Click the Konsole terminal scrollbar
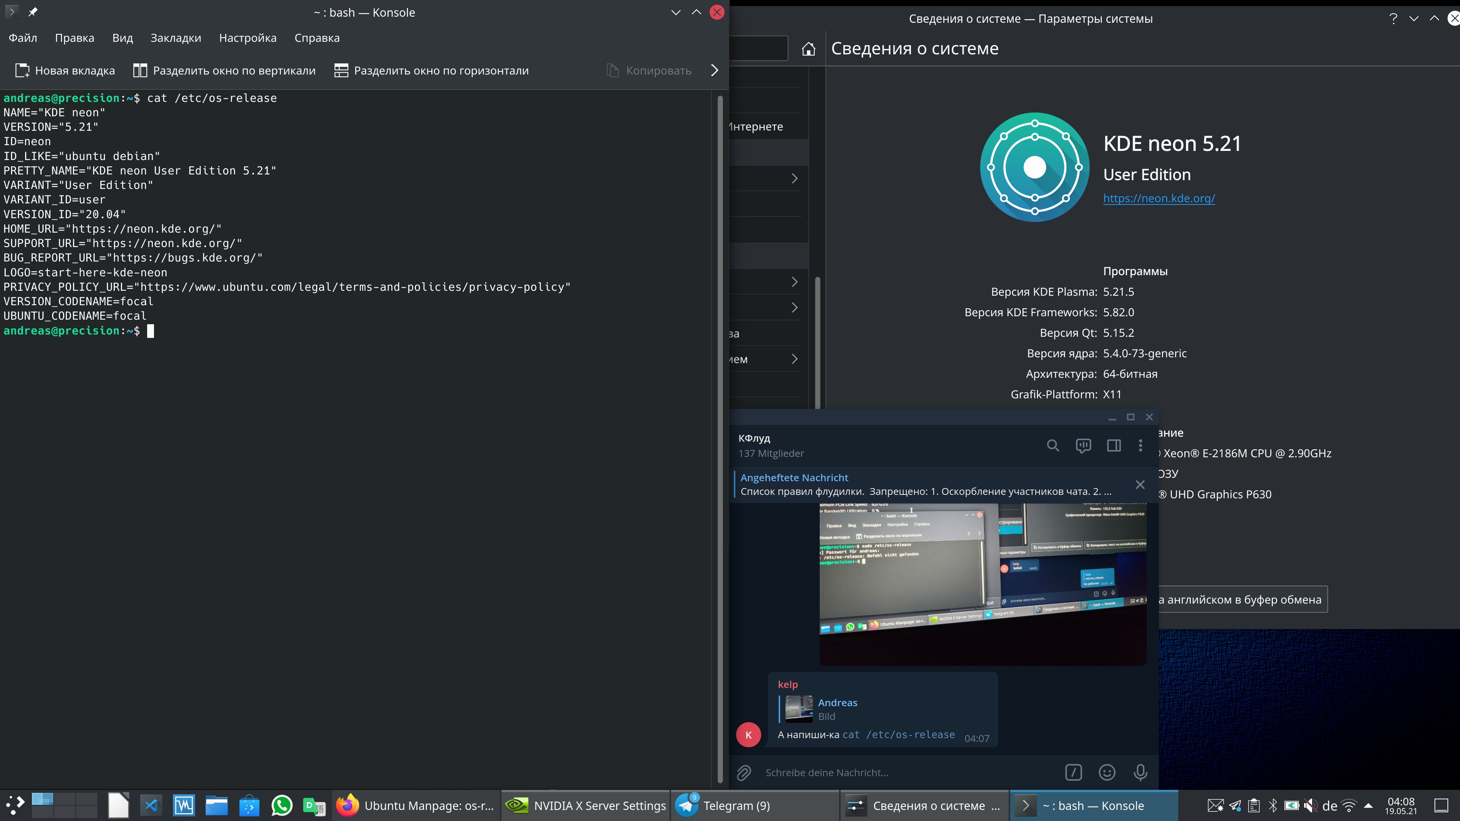 coord(720,439)
